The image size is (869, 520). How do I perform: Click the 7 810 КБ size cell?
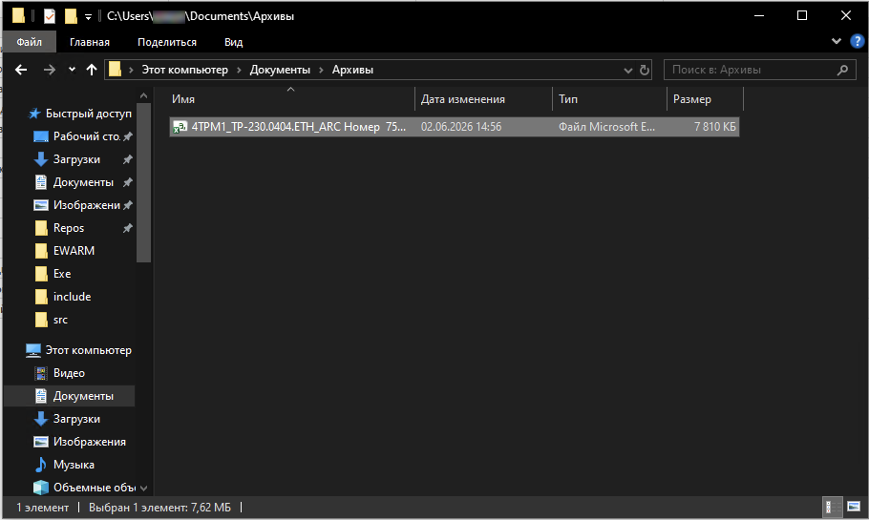(x=715, y=127)
